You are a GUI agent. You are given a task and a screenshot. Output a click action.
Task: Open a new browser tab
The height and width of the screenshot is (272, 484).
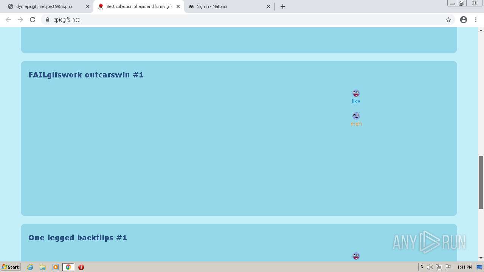(x=283, y=6)
